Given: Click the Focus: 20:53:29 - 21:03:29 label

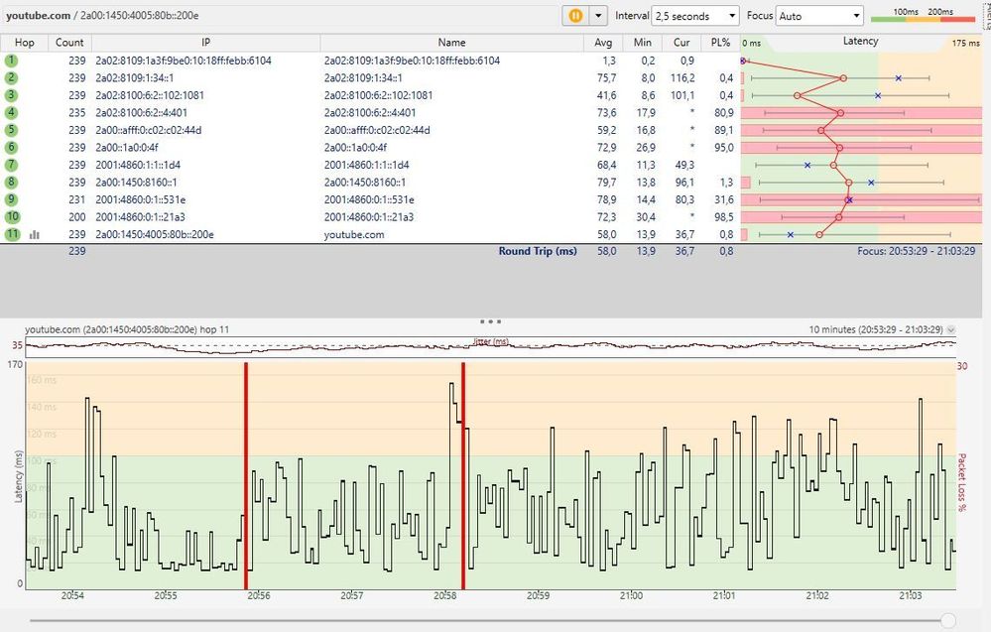Looking at the screenshot, I should coord(916,251).
